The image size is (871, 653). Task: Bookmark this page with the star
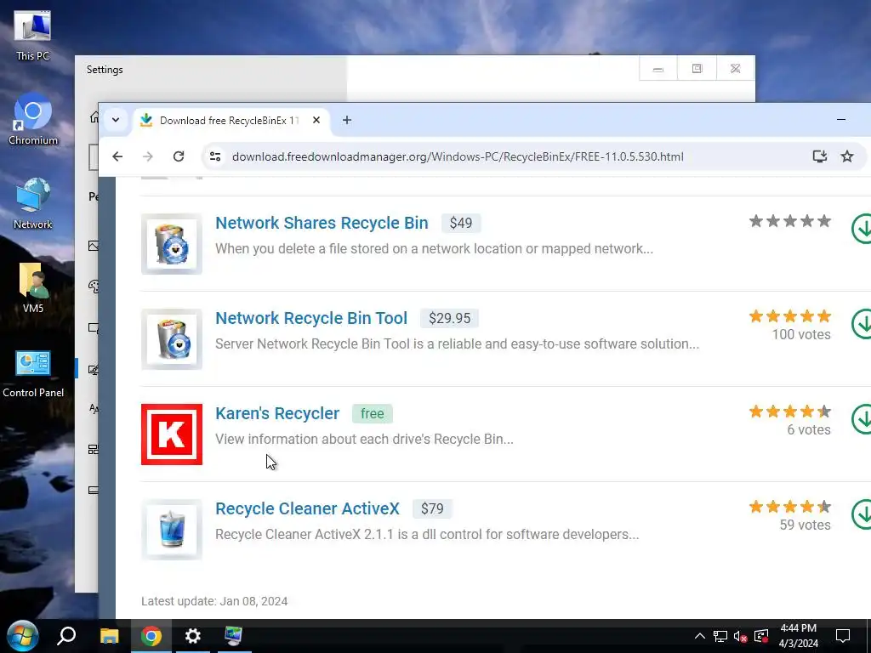[x=847, y=156]
